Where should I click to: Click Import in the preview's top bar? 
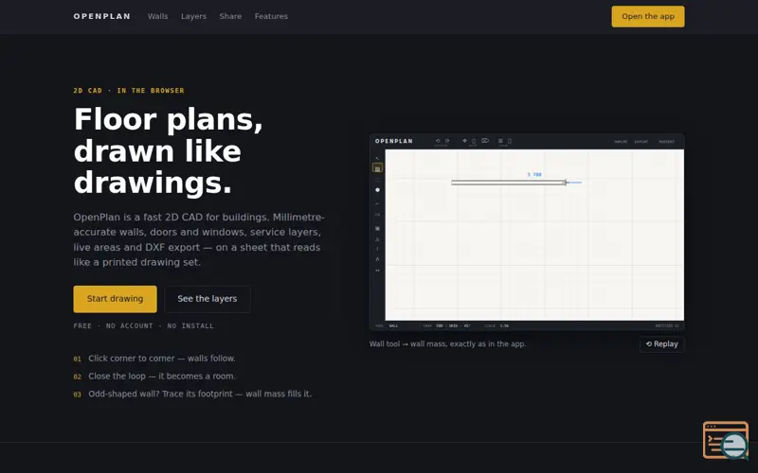(x=621, y=142)
